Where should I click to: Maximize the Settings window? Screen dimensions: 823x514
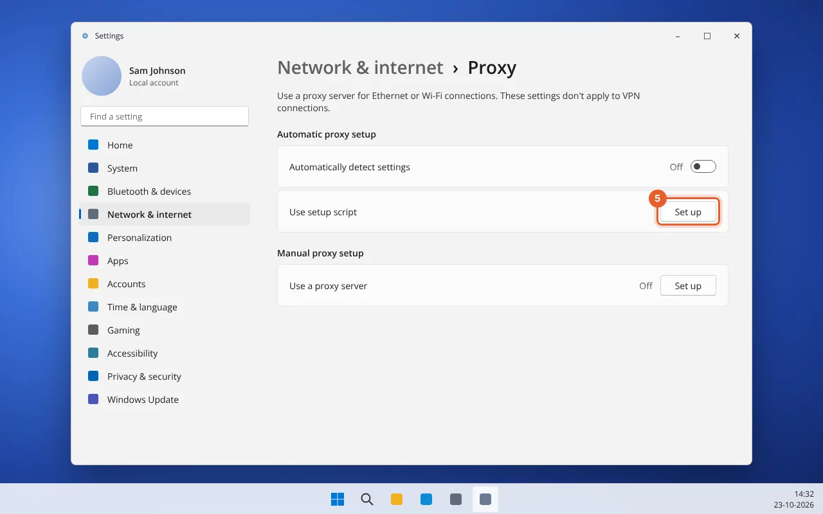click(707, 36)
